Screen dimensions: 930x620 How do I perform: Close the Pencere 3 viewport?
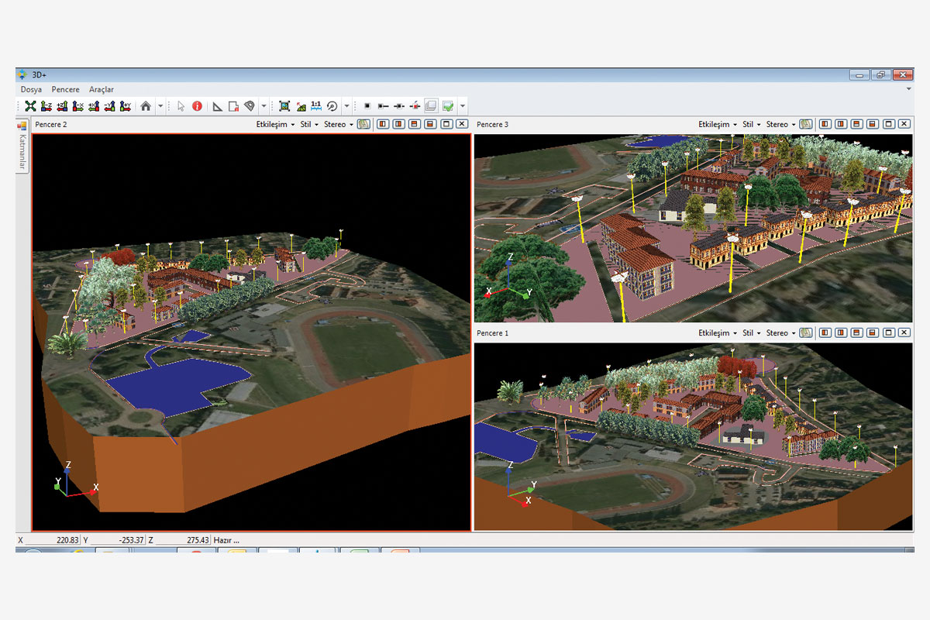tap(904, 124)
